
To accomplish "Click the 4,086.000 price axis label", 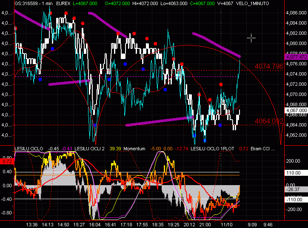I will click(x=296, y=13).
